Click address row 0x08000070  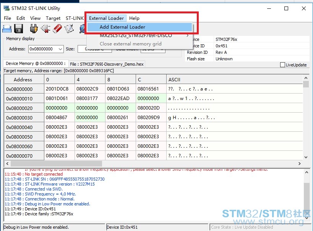[24, 156]
